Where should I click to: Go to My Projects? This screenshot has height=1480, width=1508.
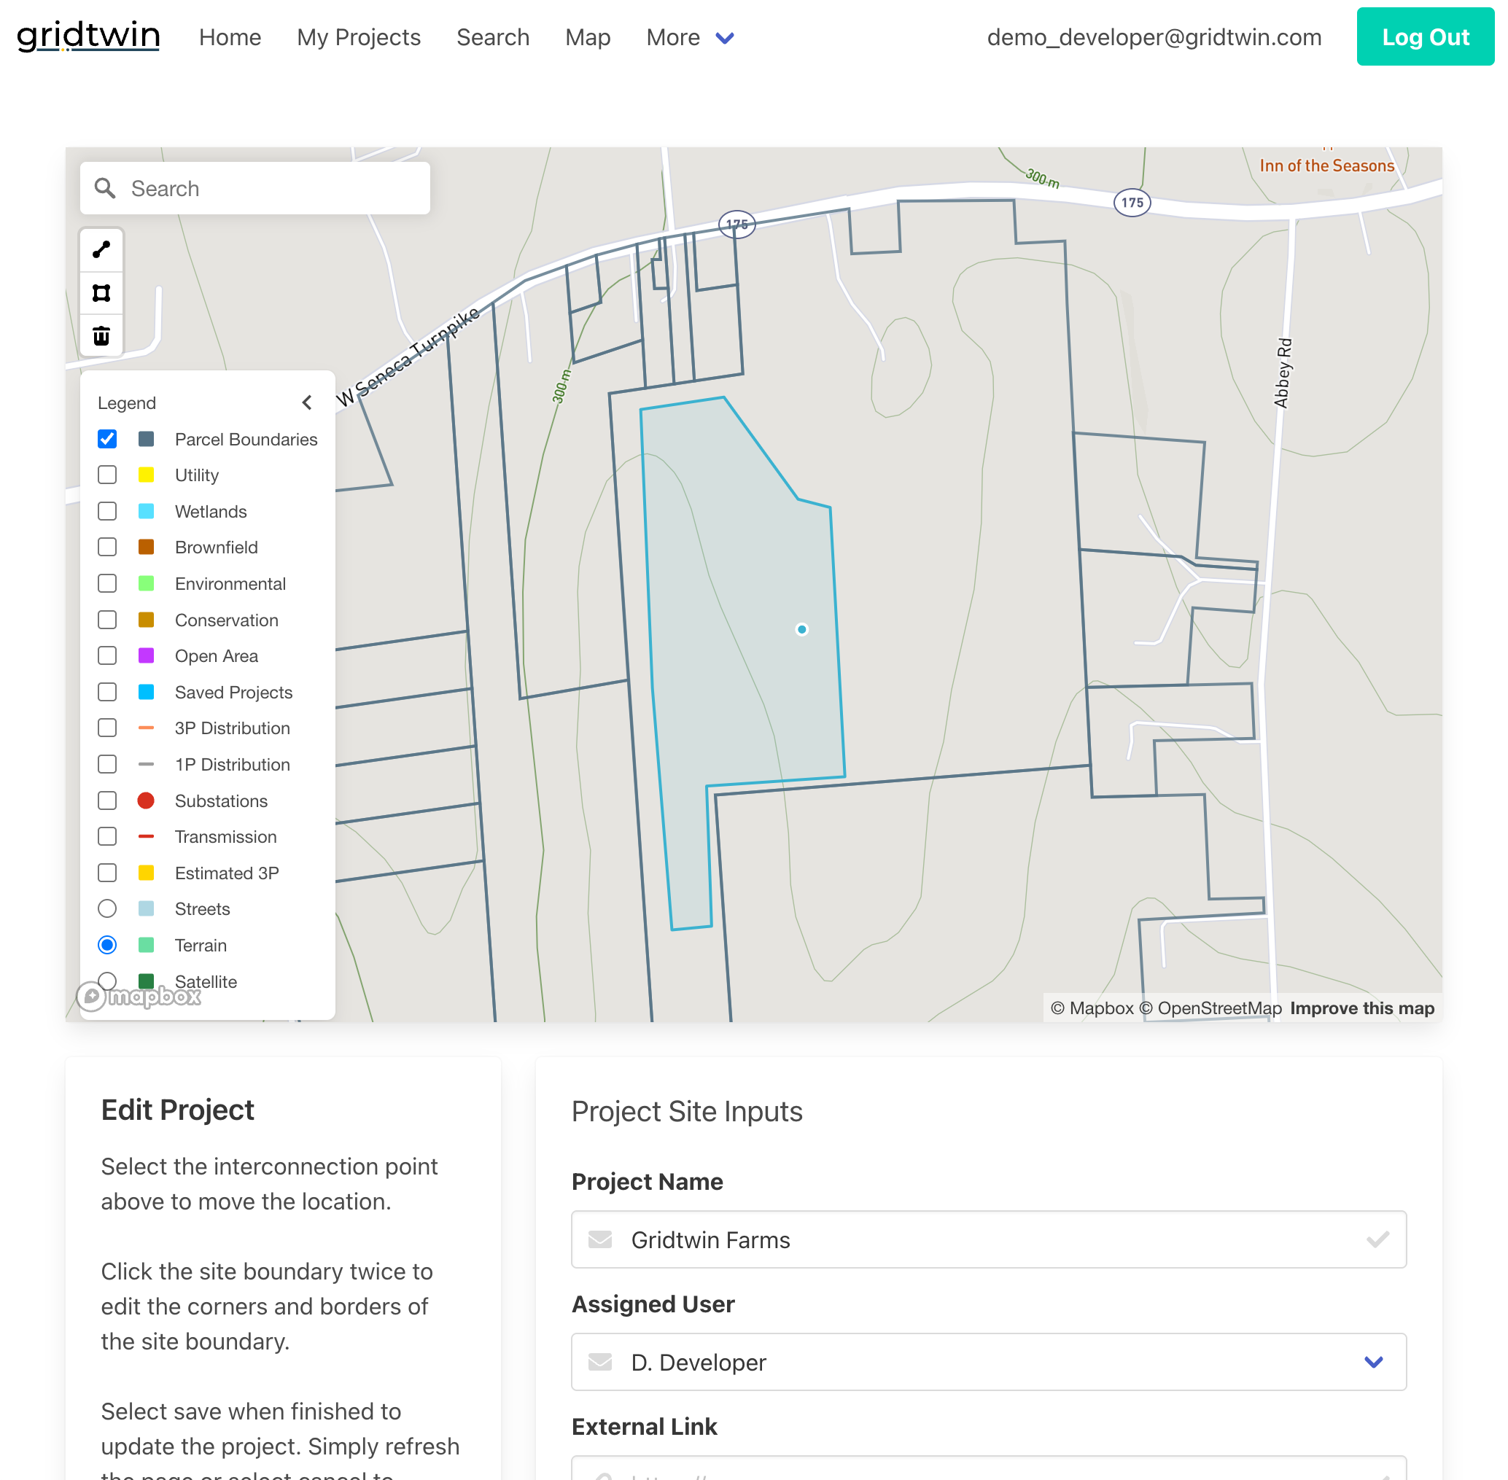(358, 36)
